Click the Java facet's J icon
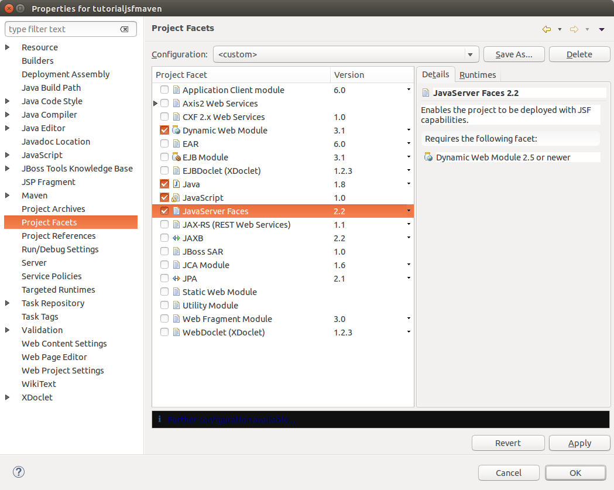The width and height of the screenshot is (614, 490). tap(176, 184)
